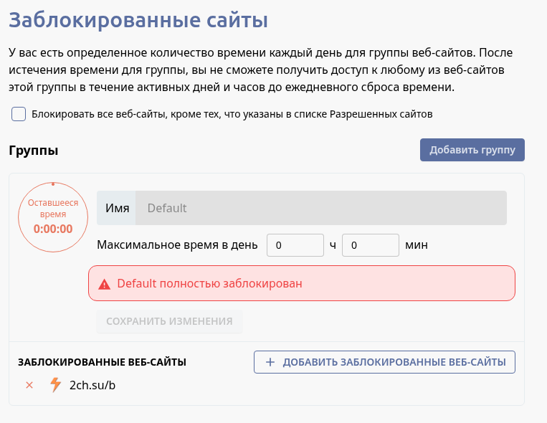Image resolution: width=547 pixels, height=423 pixels.
Task: Click the Максимальное время в день label
Action: coord(177,245)
